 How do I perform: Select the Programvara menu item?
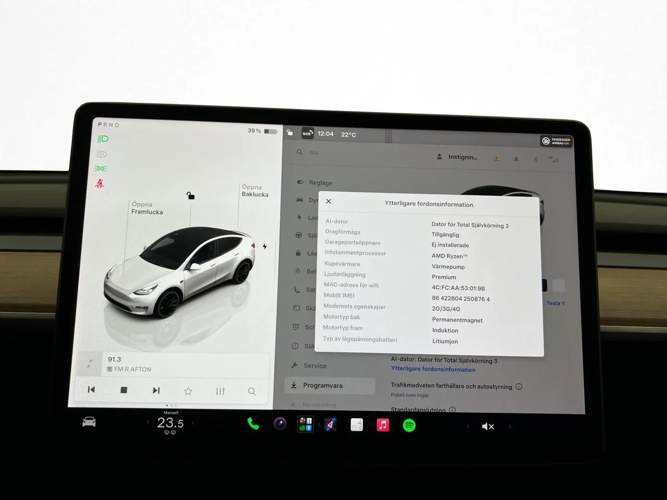click(x=329, y=385)
